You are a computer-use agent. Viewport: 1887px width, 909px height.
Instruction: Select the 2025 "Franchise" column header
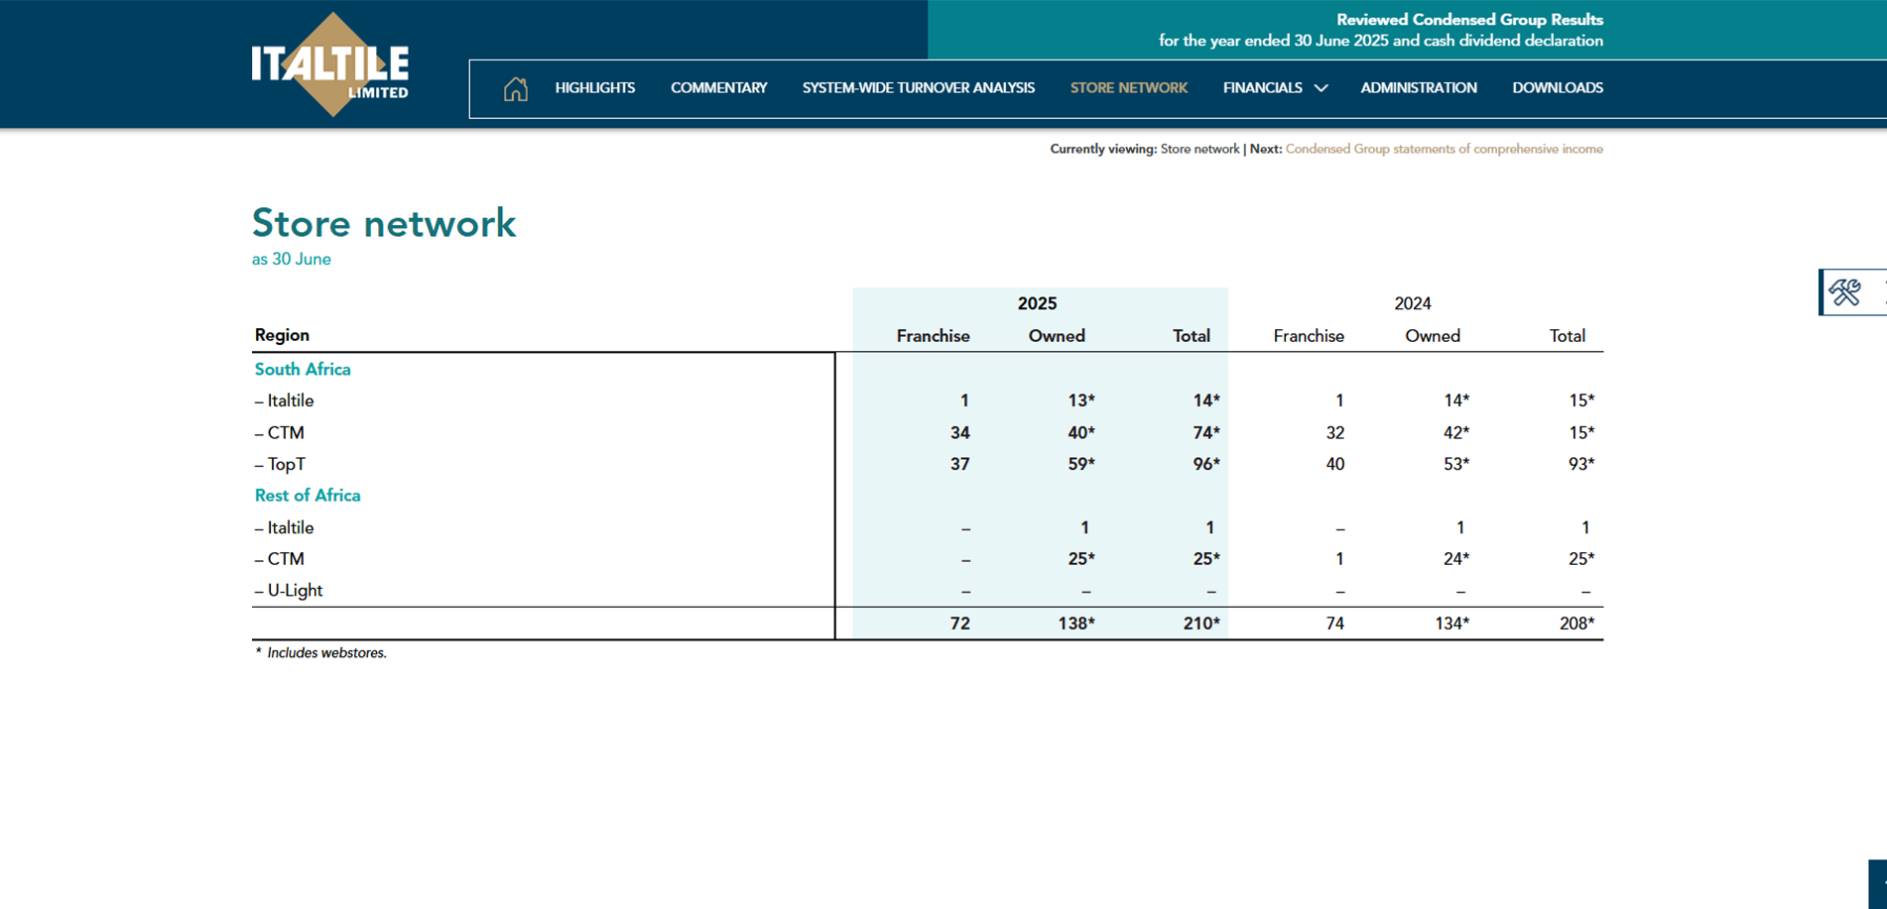[x=934, y=336]
